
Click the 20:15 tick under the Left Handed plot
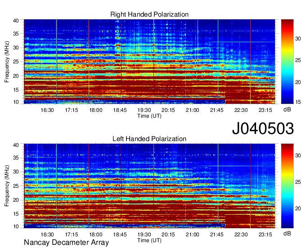168,235
